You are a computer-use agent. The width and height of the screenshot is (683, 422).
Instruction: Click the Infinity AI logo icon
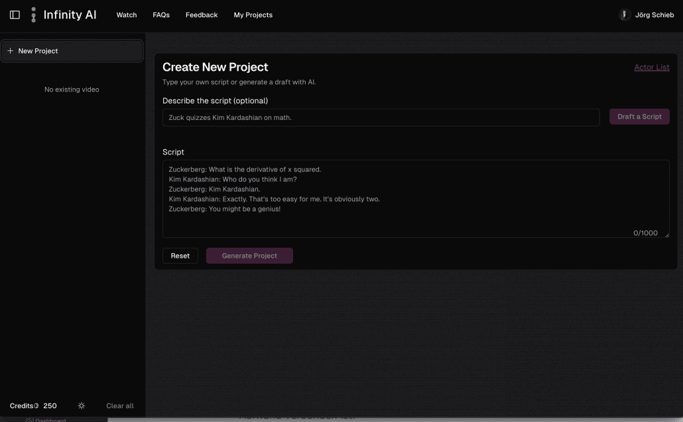(33, 15)
